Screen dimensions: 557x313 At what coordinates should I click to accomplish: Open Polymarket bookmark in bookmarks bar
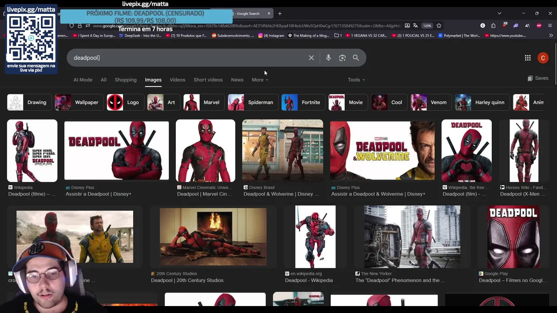[459, 36]
